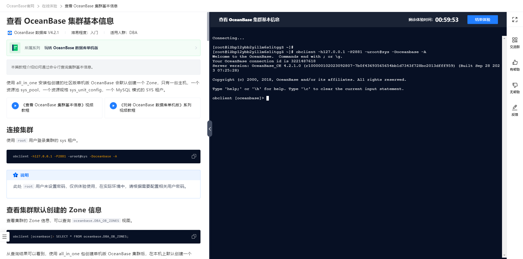The width and height of the screenshot is (523, 259).
Task: Click the Welcome to the OceanBase line
Action: (x=277, y=57)
